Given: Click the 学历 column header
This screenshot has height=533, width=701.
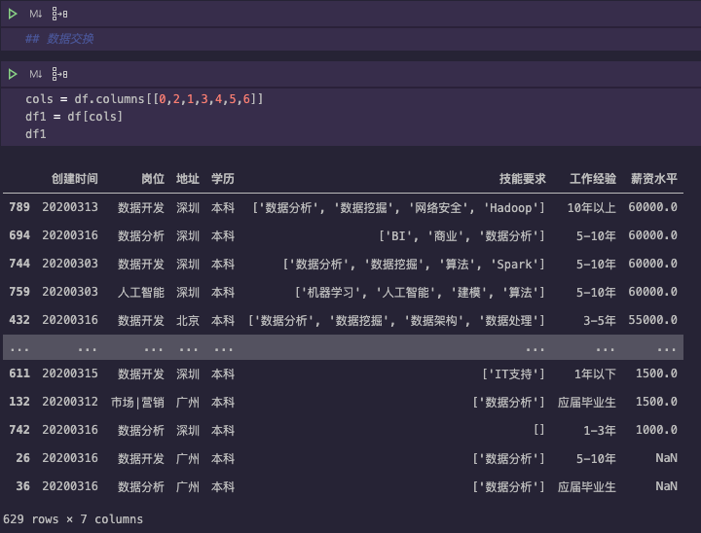Looking at the screenshot, I should (223, 179).
